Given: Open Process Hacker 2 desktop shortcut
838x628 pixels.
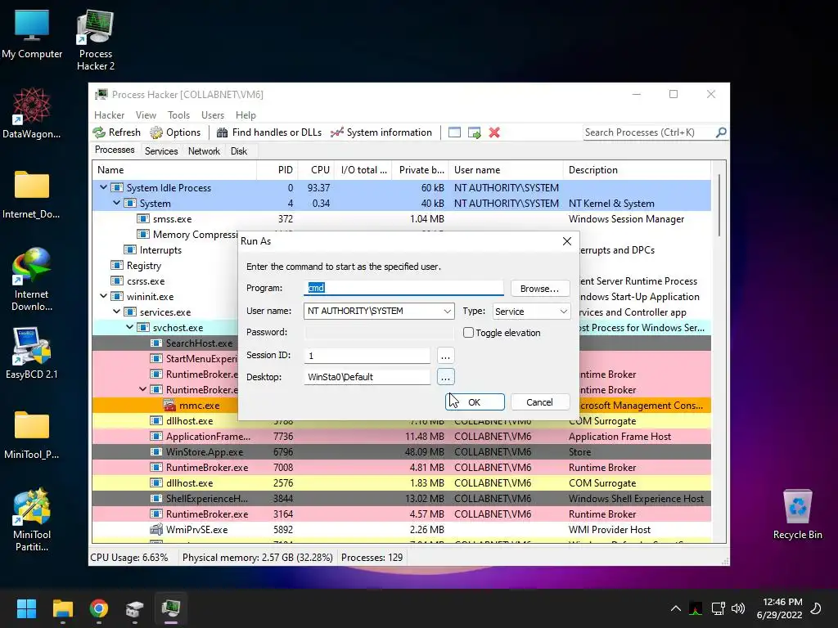Looking at the screenshot, I should coord(95,40).
